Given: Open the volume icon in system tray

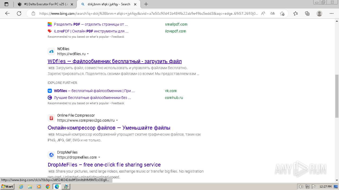Looking at the screenshot, I should pos(301,187).
